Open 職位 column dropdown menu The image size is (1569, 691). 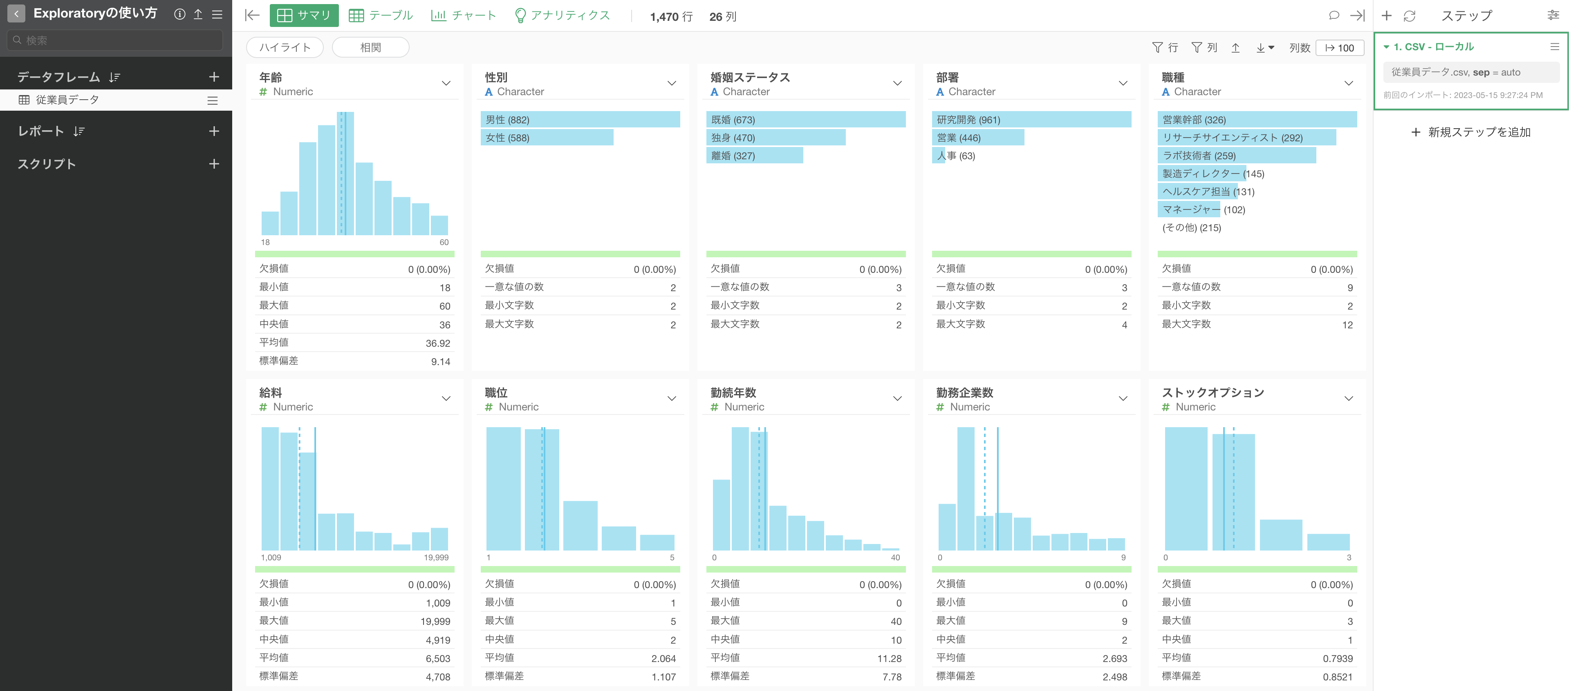coord(672,399)
